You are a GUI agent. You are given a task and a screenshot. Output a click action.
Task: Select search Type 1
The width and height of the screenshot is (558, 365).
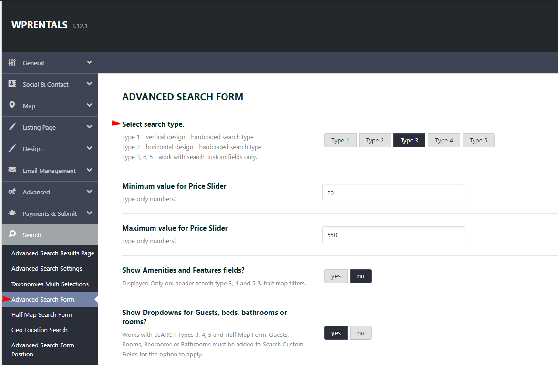[340, 140]
